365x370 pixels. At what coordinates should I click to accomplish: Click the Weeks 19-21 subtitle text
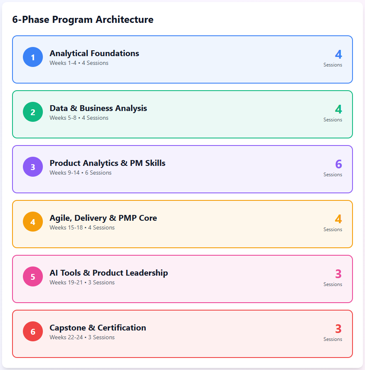82,283
